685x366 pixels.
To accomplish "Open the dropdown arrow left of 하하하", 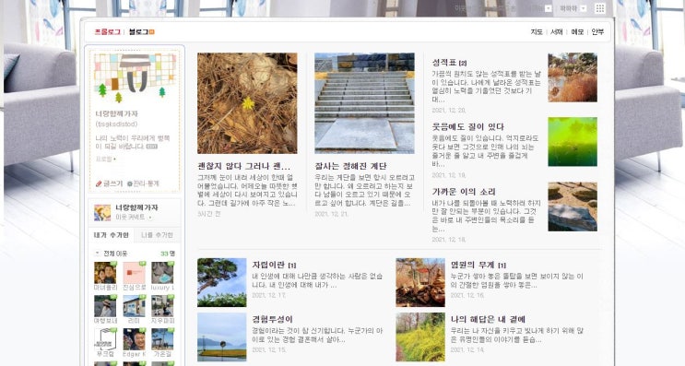I will [x=549, y=8].
